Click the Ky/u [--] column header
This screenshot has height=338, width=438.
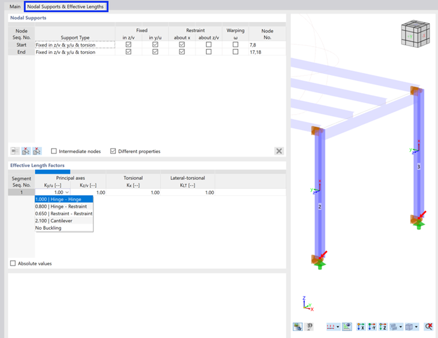(x=53, y=185)
